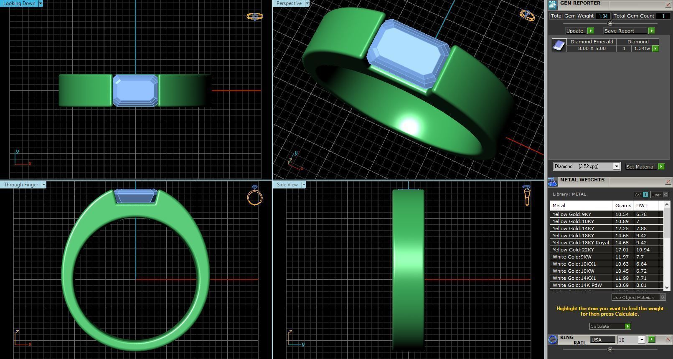Click the DWT column header

click(646, 206)
